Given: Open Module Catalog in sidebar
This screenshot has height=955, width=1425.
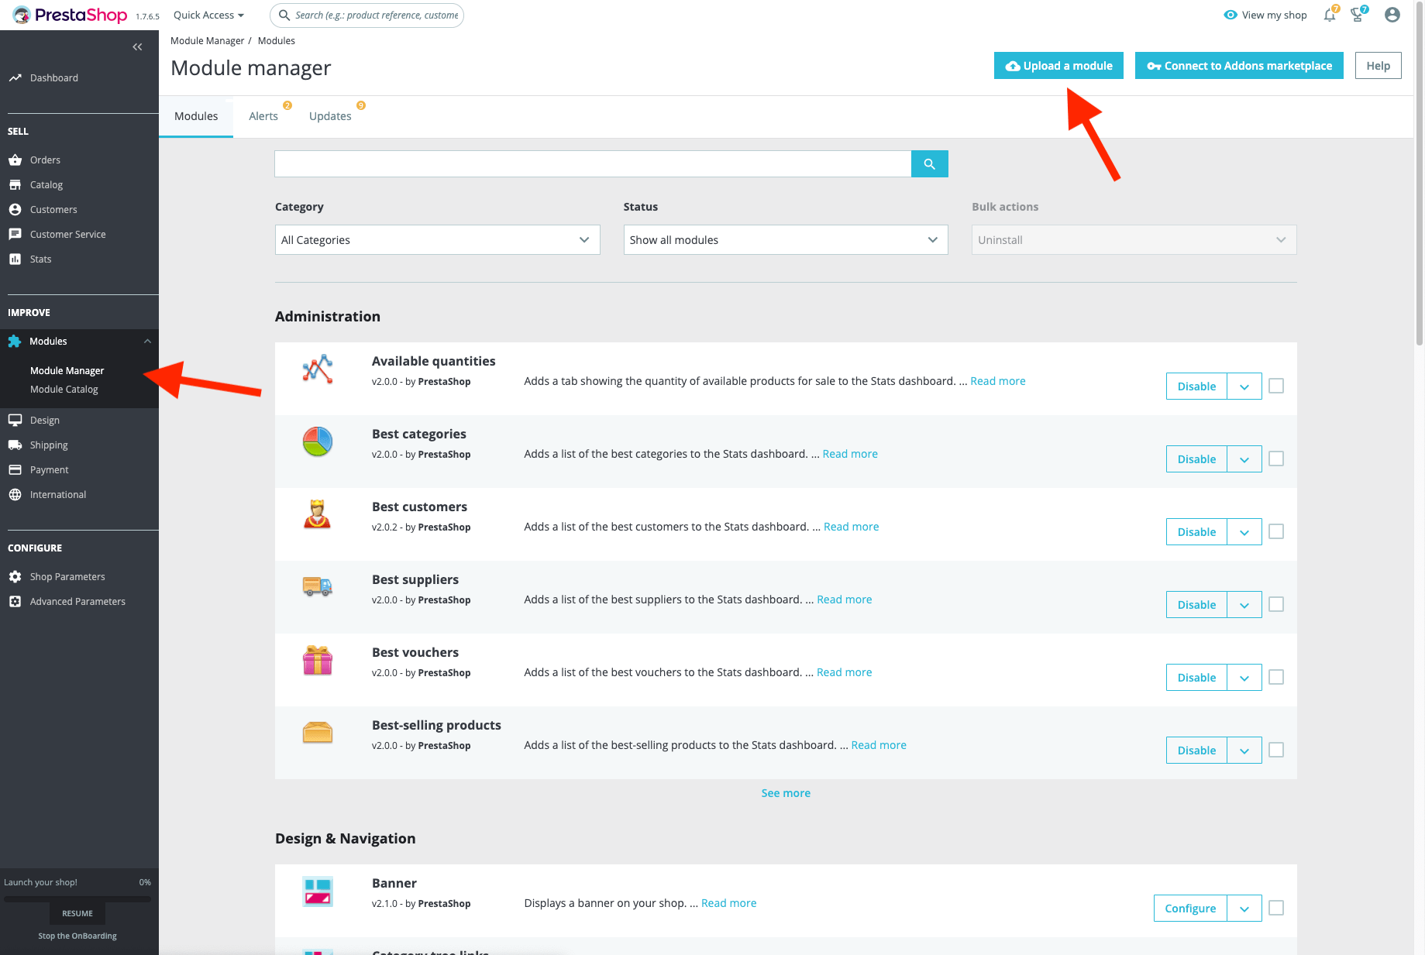Looking at the screenshot, I should [x=64, y=390].
